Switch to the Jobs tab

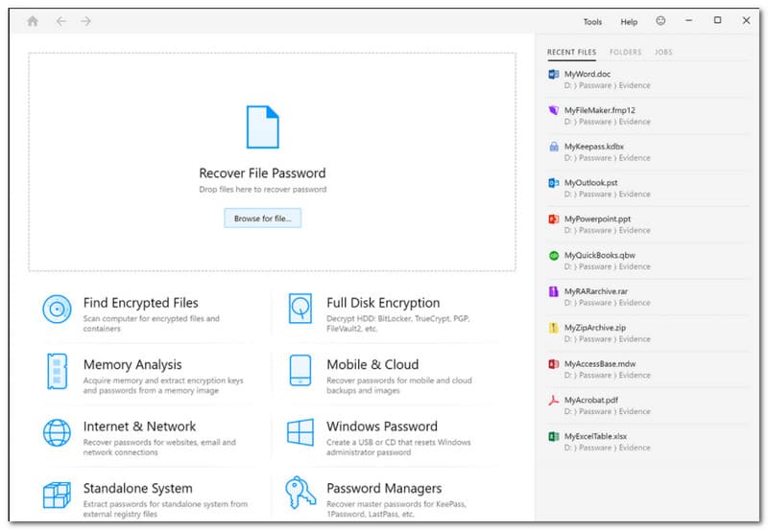pyautogui.click(x=662, y=52)
